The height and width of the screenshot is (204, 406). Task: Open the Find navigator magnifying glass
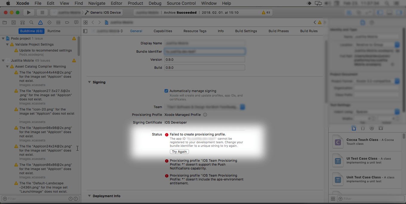point(31,22)
